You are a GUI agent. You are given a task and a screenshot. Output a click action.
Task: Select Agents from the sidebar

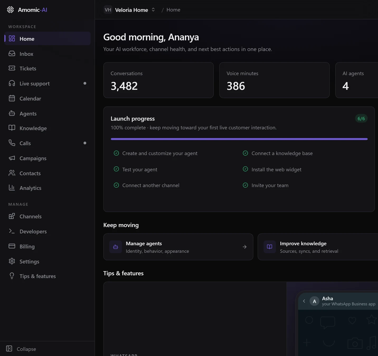click(48, 113)
